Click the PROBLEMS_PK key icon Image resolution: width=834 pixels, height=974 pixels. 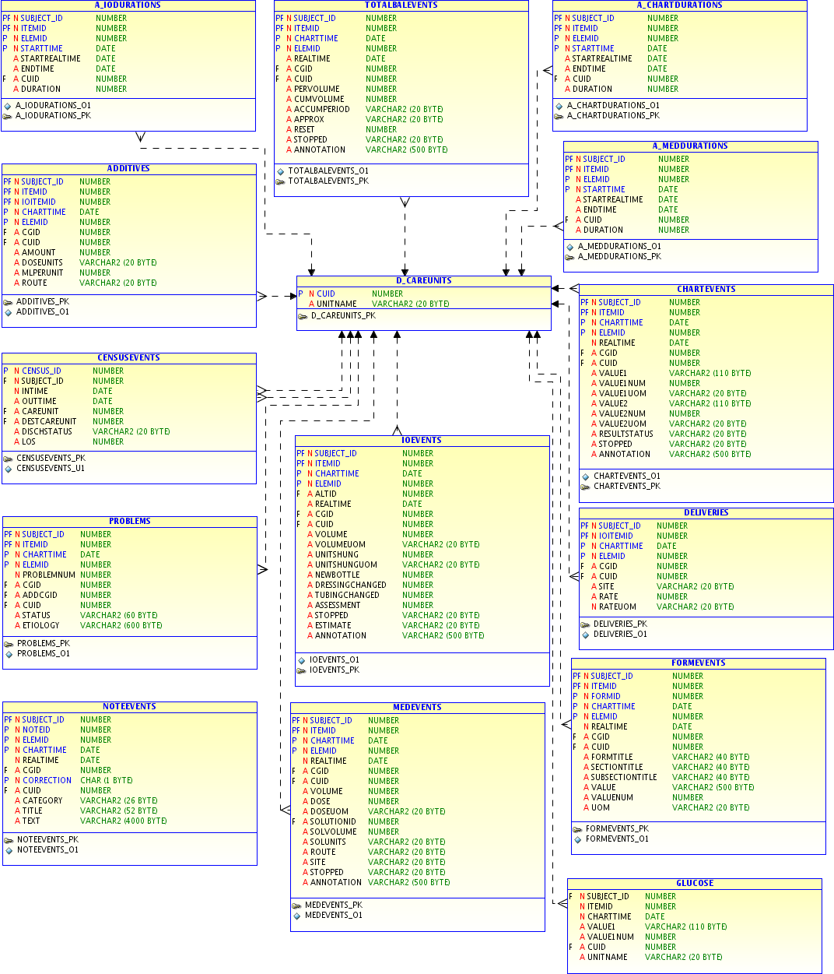click(x=9, y=644)
